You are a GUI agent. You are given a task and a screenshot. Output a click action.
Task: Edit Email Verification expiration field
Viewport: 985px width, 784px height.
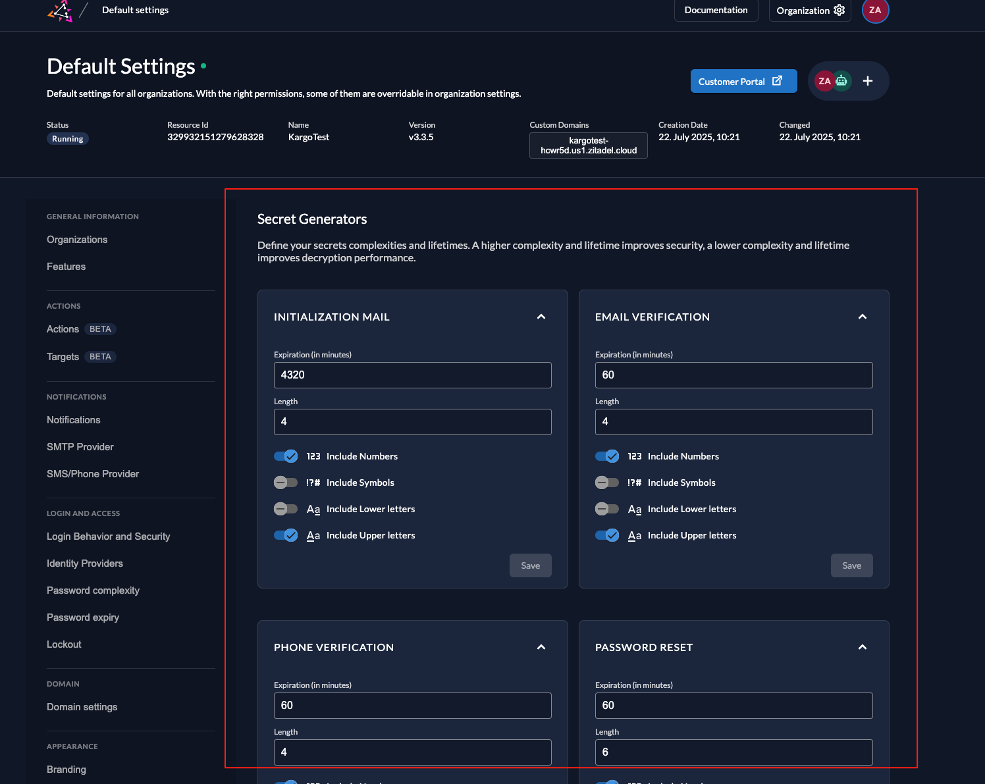(x=734, y=375)
